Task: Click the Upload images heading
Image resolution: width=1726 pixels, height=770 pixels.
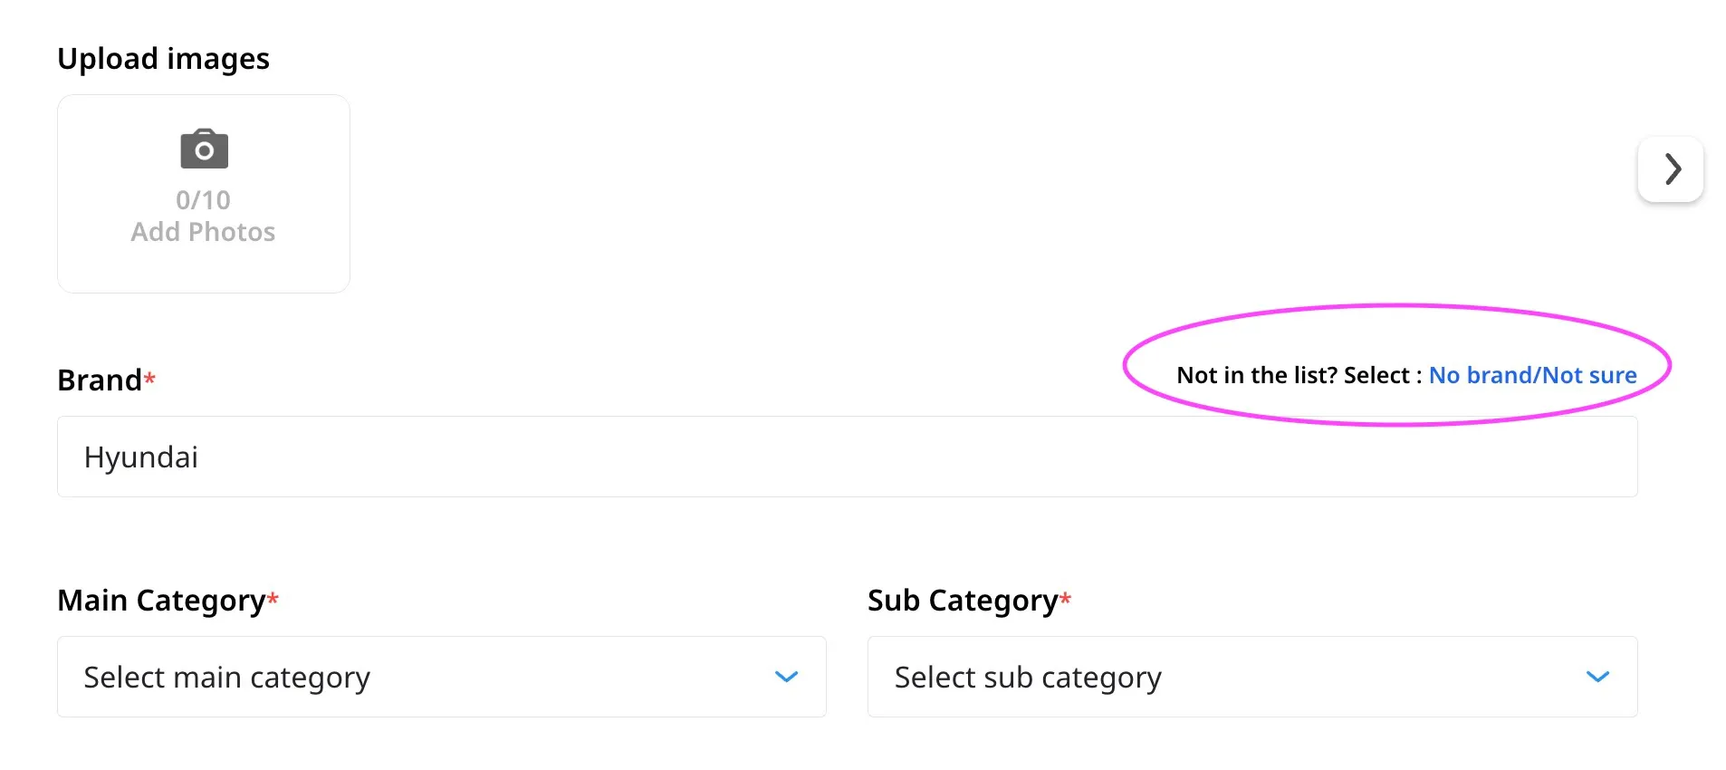Action: (x=163, y=59)
